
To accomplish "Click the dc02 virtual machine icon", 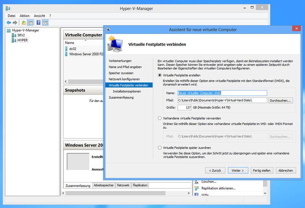I will pos(66,49).
